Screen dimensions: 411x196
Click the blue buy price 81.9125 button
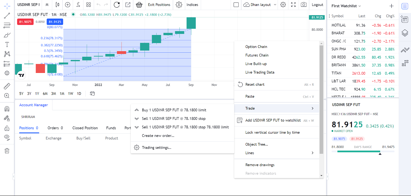pyautogui.click(x=55, y=22)
